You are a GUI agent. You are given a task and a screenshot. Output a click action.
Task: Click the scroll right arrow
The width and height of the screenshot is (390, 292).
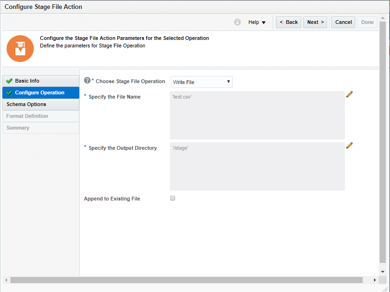(x=375, y=280)
